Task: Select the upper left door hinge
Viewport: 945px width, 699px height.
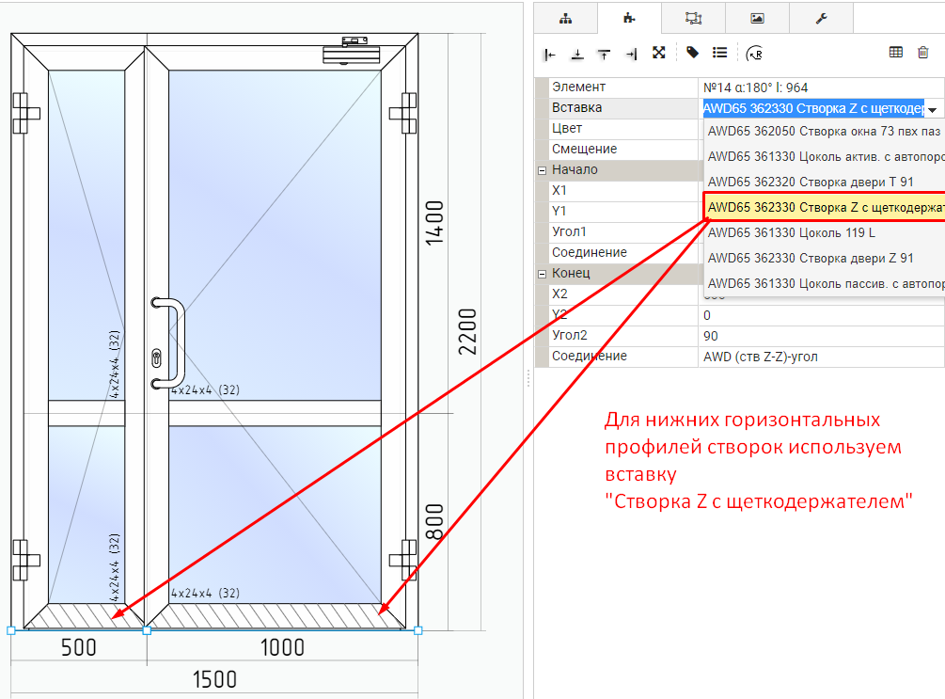Action: (26, 113)
